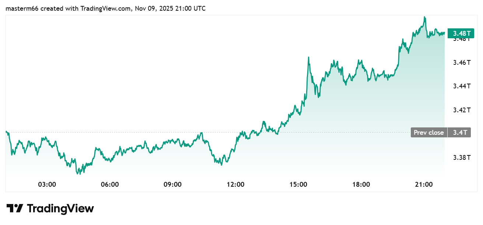Click the 12:00 time axis marker
The width and height of the screenshot is (483, 225).
pyautogui.click(x=235, y=184)
